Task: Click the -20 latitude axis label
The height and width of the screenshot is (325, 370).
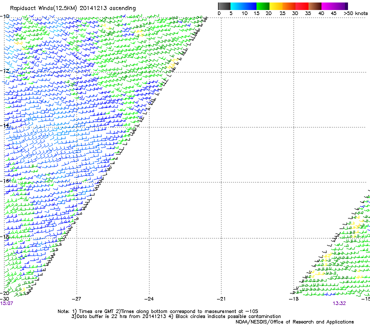Action: (x=4, y=293)
